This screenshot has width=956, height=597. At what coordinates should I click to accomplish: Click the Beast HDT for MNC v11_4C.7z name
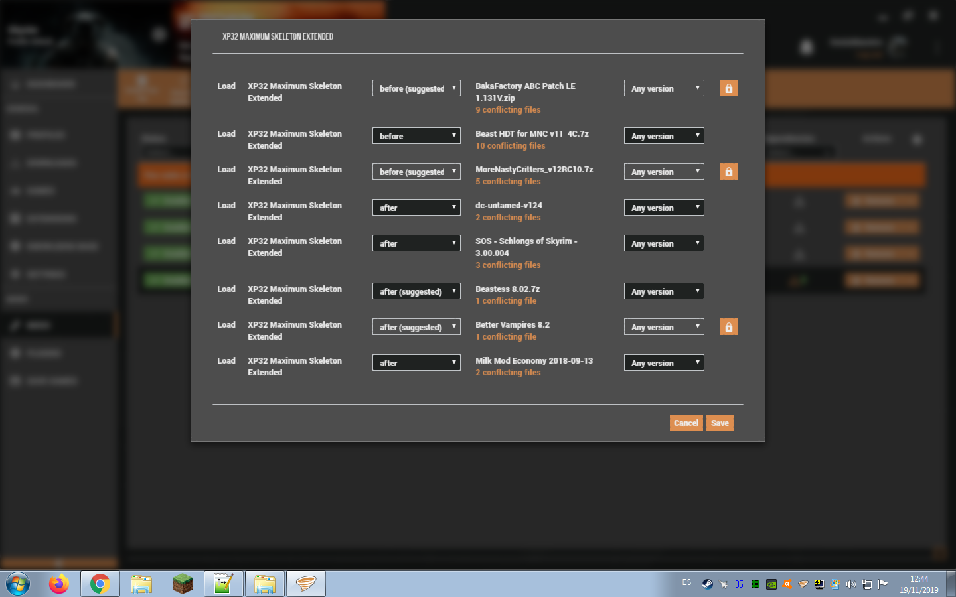[x=532, y=134]
